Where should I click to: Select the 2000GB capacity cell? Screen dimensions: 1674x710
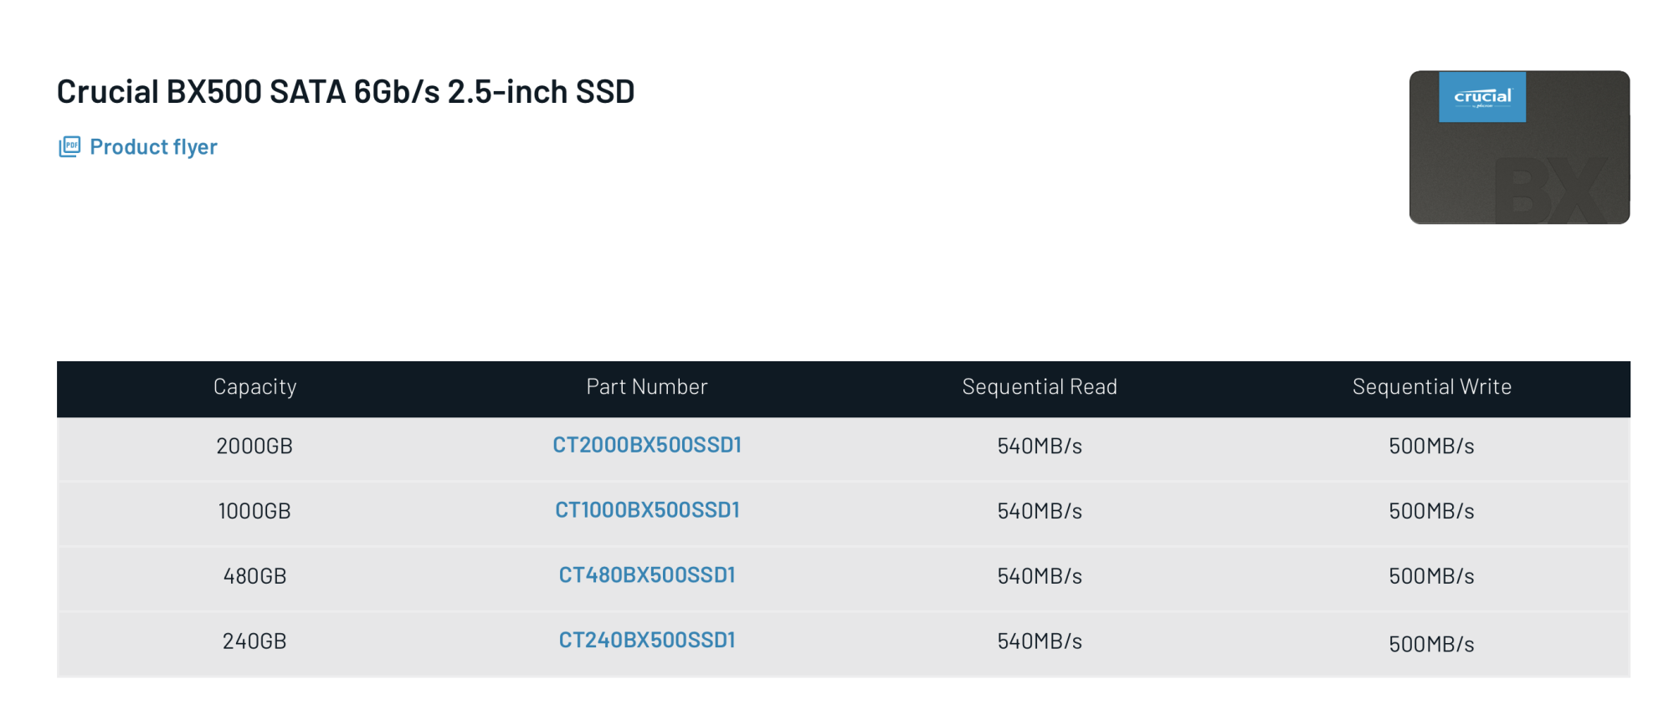(254, 446)
